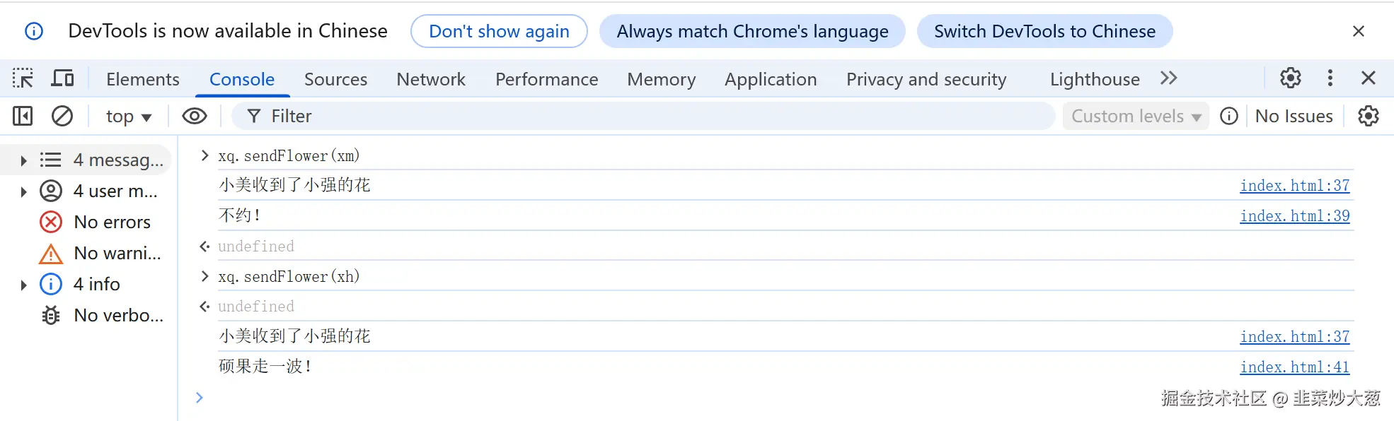Click the more tabs double-chevron icon
The image size is (1394, 421).
coord(1168,78)
